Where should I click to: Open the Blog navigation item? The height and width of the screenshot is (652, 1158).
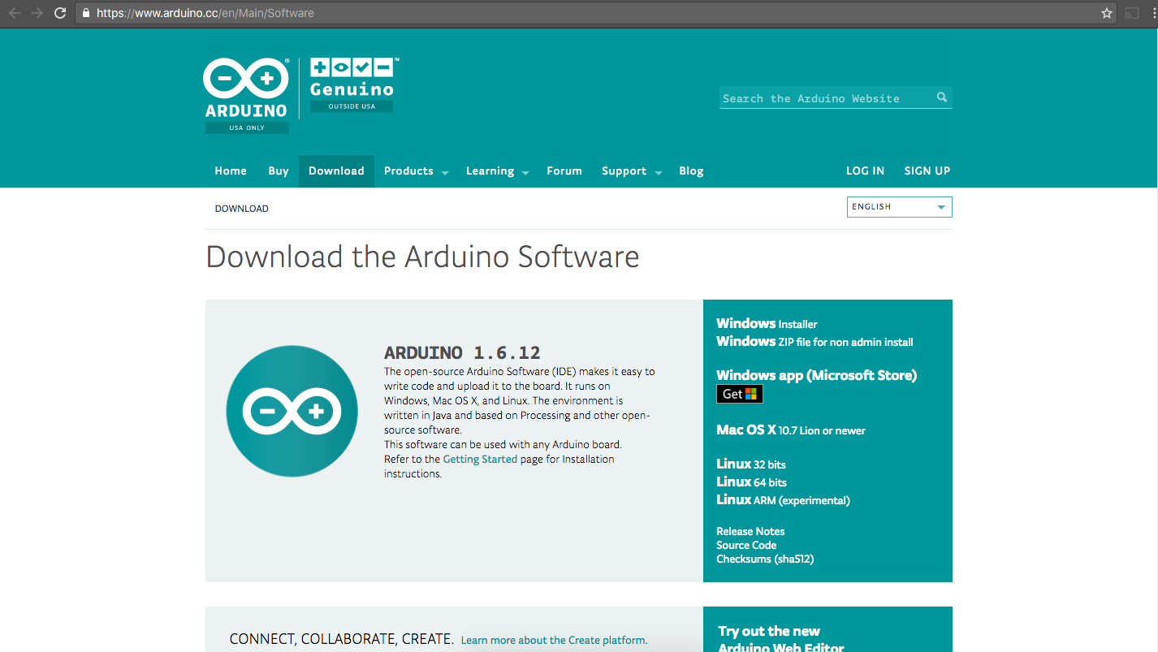[691, 171]
